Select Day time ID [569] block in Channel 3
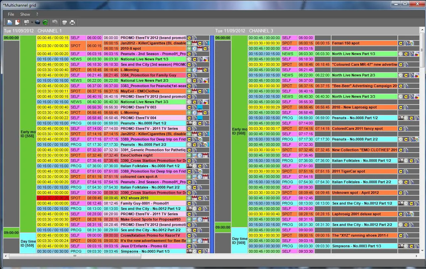This screenshot has height=269, width=426. [239, 241]
